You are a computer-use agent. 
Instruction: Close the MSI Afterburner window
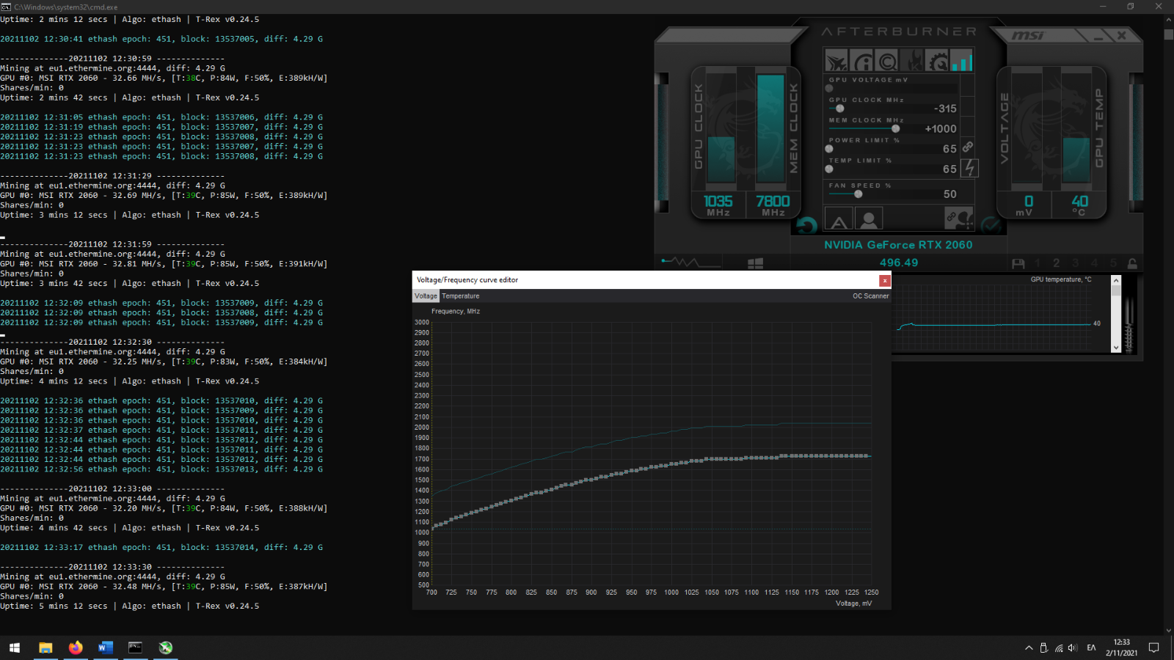[x=1122, y=35]
